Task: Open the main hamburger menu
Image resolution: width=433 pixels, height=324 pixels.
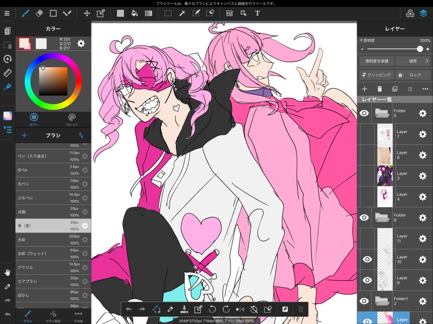Action: click(x=7, y=13)
